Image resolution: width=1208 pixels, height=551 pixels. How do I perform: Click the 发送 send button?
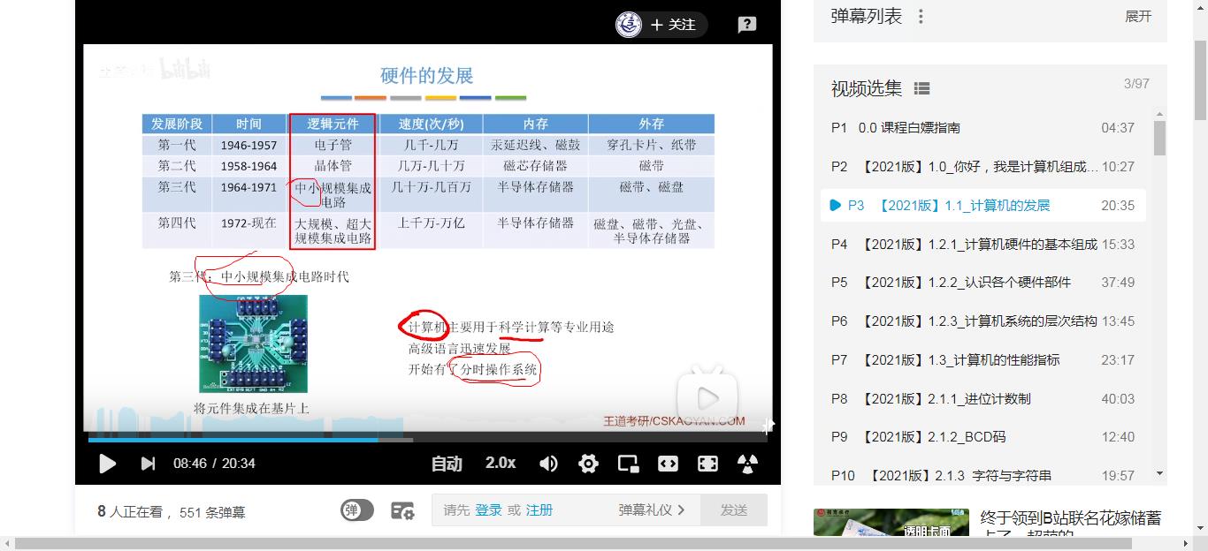click(734, 510)
